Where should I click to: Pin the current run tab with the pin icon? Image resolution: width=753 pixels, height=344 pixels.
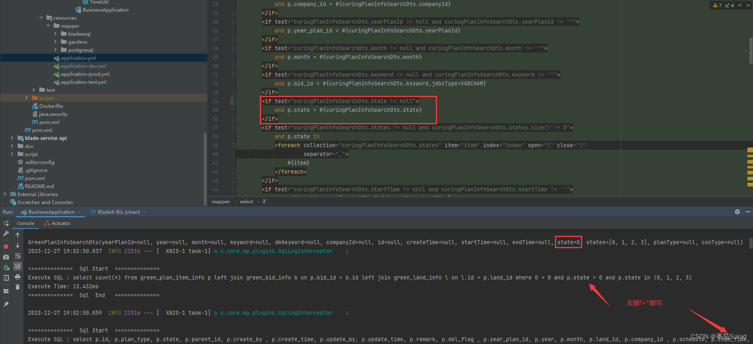pyautogui.click(x=6, y=304)
